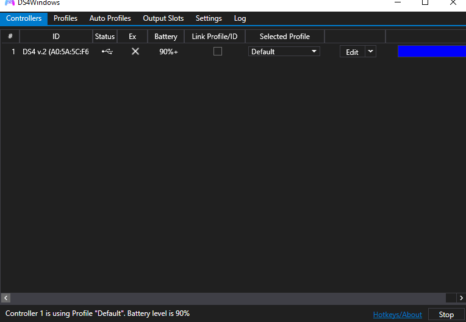The width and height of the screenshot is (466, 322).
Task: Click the status bar controller message
Action: tap(98, 313)
